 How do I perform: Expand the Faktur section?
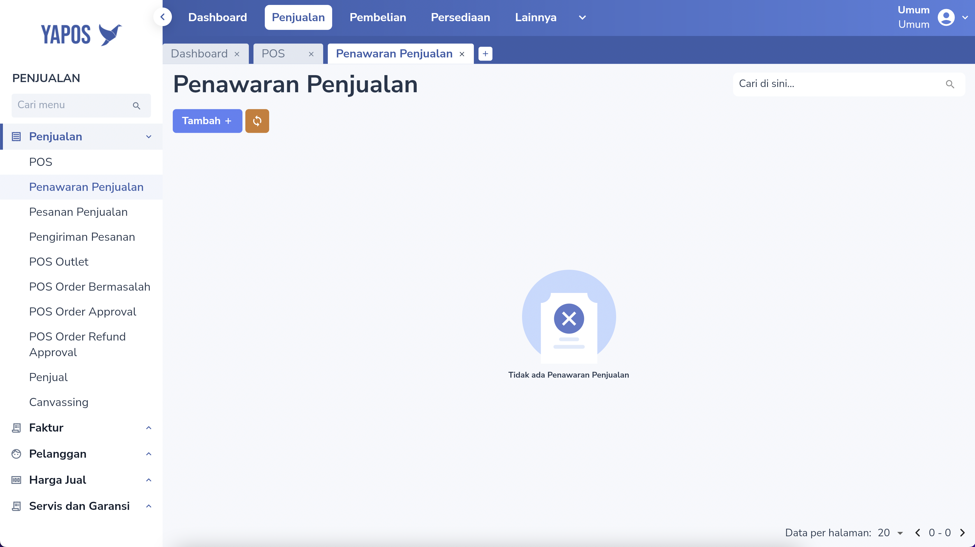point(149,428)
